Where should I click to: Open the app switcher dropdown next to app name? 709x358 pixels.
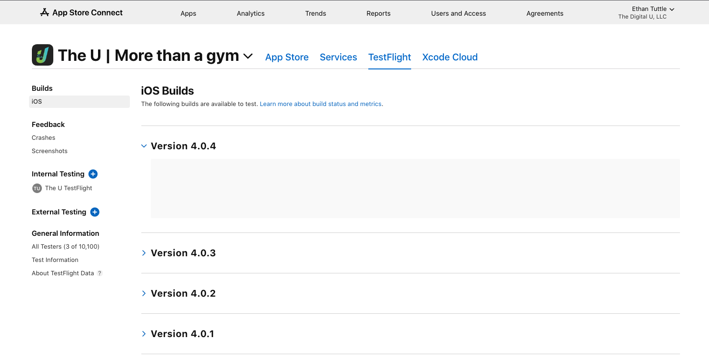point(248,56)
